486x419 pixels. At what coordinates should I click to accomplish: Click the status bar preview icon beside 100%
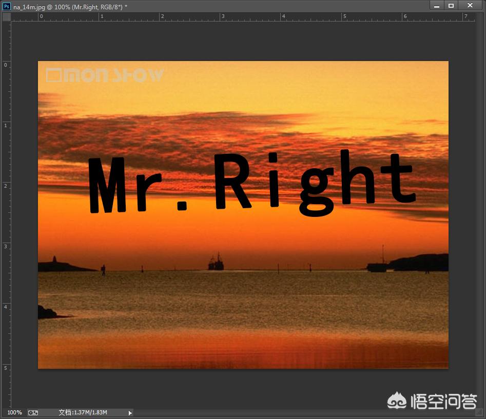pyautogui.click(x=33, y=412)
